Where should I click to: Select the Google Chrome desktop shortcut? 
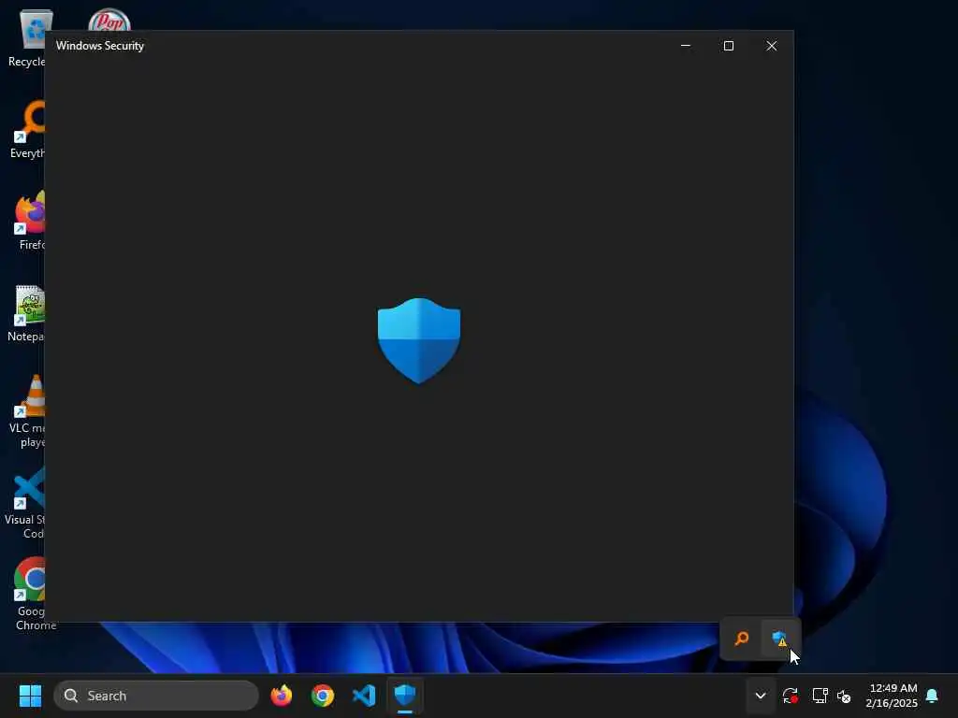click(31, 594)
